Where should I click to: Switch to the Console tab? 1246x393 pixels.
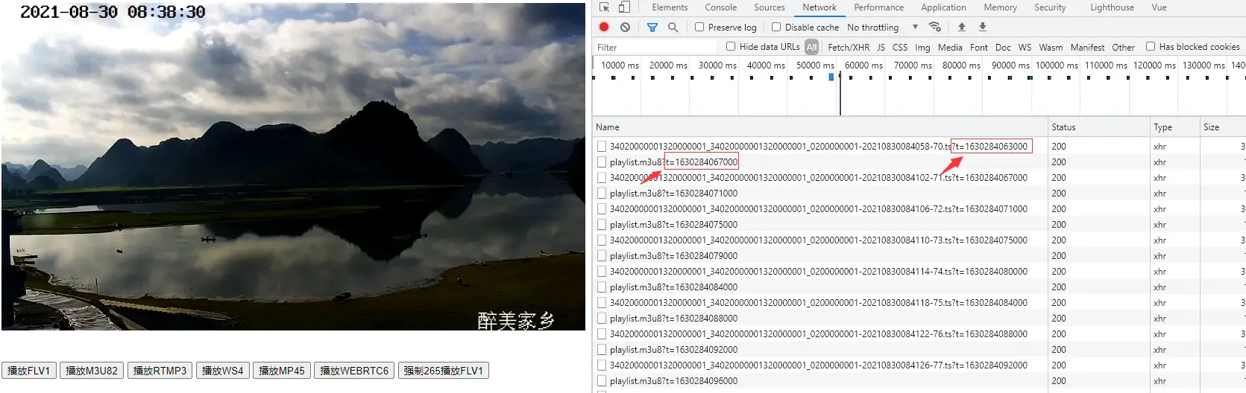[720, 7]
